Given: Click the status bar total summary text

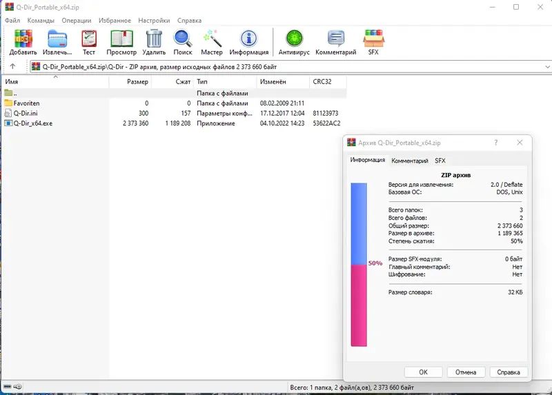Looking at the screenshot, I should coord(352,387).
